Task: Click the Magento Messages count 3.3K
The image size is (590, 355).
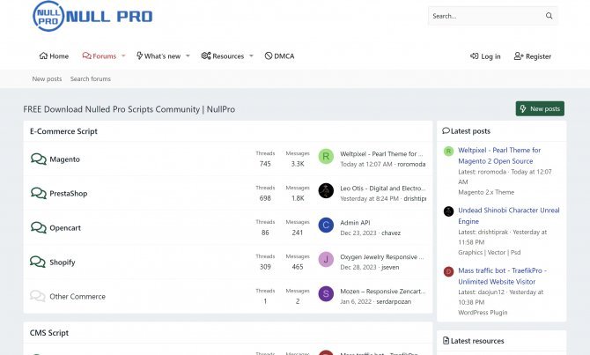Action: click(x=298, y=164)
